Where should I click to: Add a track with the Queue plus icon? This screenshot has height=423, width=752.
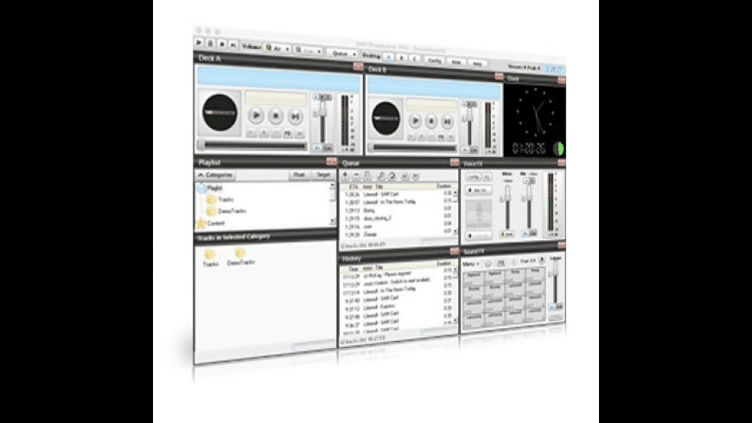click(345, 175)
